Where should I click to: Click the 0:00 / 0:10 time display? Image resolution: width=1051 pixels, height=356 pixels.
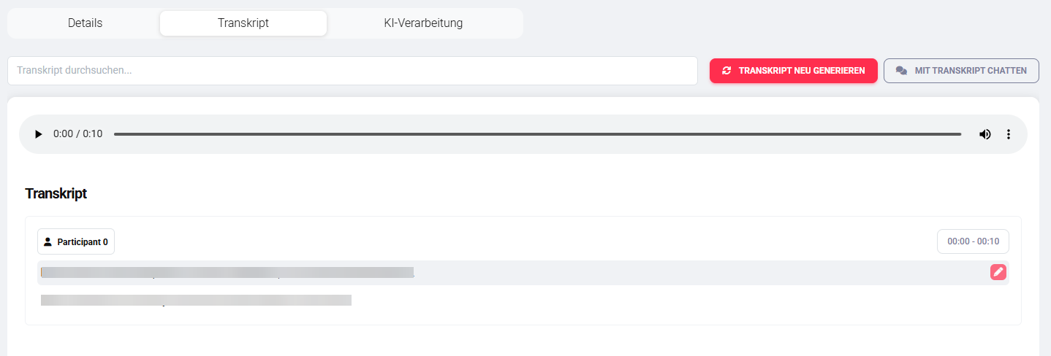tap(78, 134)
